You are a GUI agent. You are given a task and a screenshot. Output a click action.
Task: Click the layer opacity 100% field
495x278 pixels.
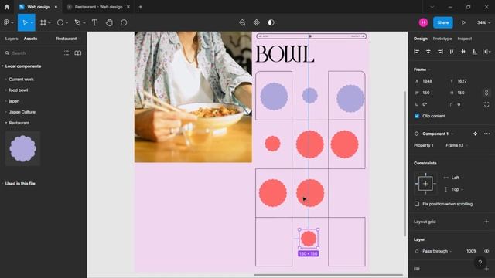pyautogui.click(x=472, y=251)
